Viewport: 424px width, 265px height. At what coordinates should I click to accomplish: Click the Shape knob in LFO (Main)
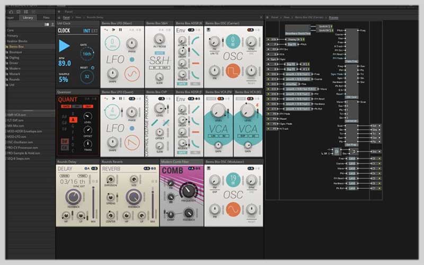112,74
